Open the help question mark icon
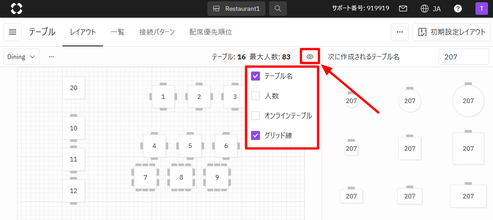 458,9
